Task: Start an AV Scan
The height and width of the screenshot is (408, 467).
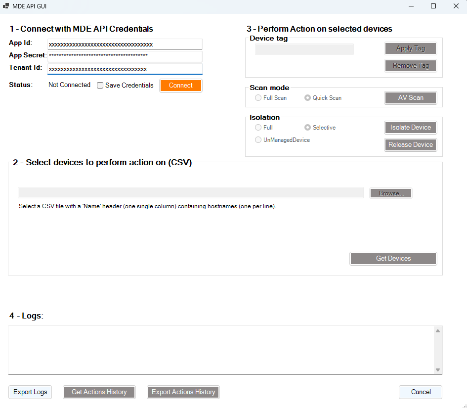Action: [x=410, y=97]
